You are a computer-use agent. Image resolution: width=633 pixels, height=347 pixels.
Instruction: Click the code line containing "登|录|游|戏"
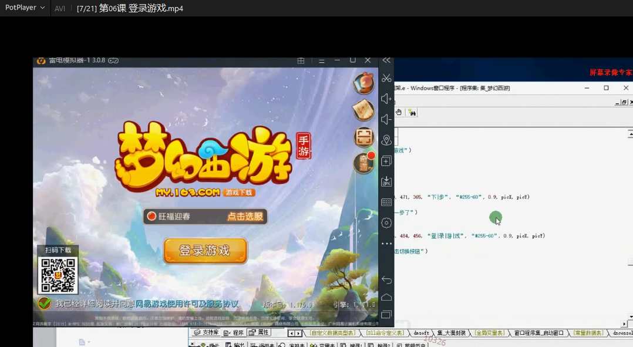[x=470, y=235]
